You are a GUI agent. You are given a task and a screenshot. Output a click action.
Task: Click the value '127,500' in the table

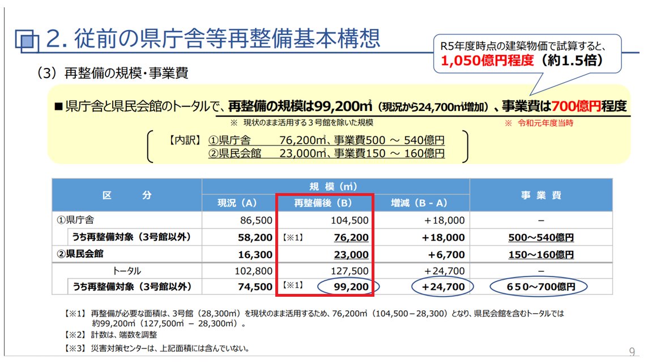pyautogui.click(x=349, y=271)
